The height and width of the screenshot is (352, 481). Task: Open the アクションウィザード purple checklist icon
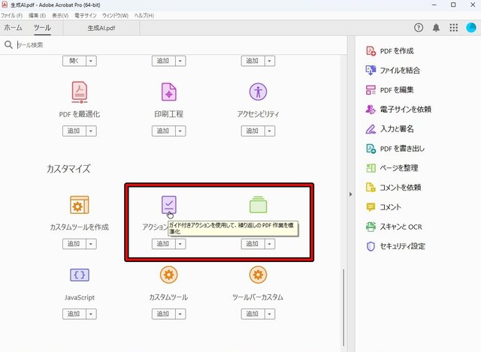tap(168, 205)
